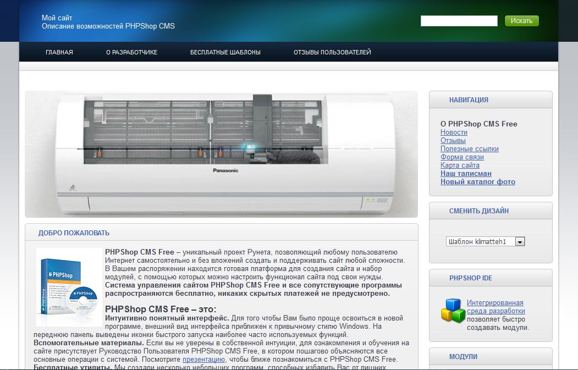Click the О PHPShop CMS Free heading
This screenshot has width=578, height=370.
point(479,124)
